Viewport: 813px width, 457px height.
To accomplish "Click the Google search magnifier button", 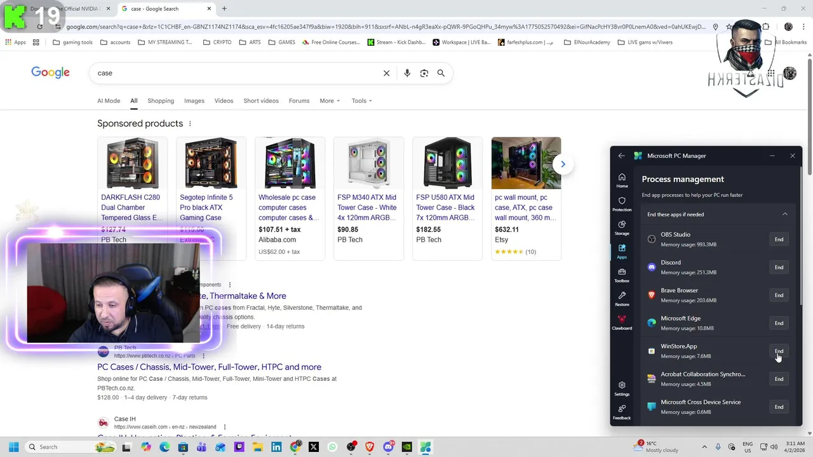I will click(x=441, y=73).
